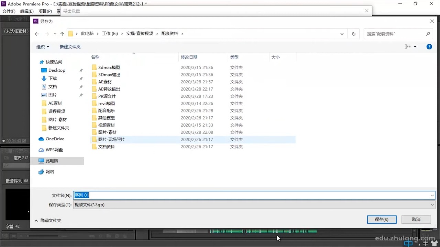Open the help question mark icon

tap(429, 47)
